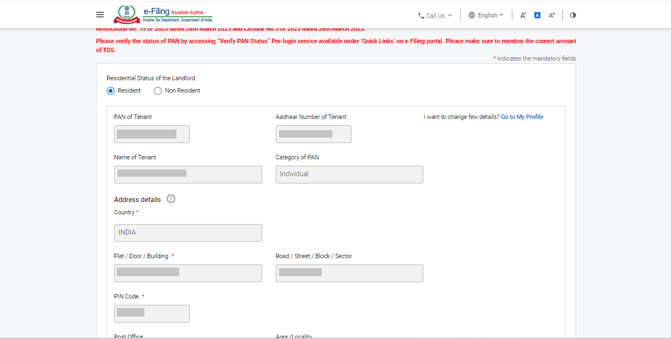Expand the Call Us chevron arrow

pyautogui.click(x=450, y=15)
